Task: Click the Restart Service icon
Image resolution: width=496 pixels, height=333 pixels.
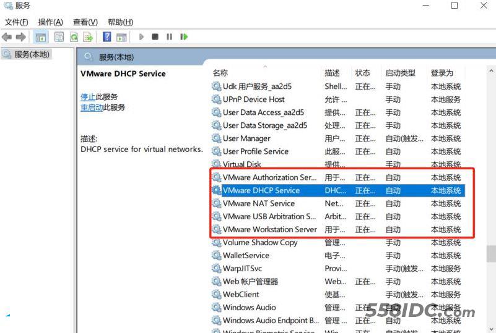Action: pos(184,37)
